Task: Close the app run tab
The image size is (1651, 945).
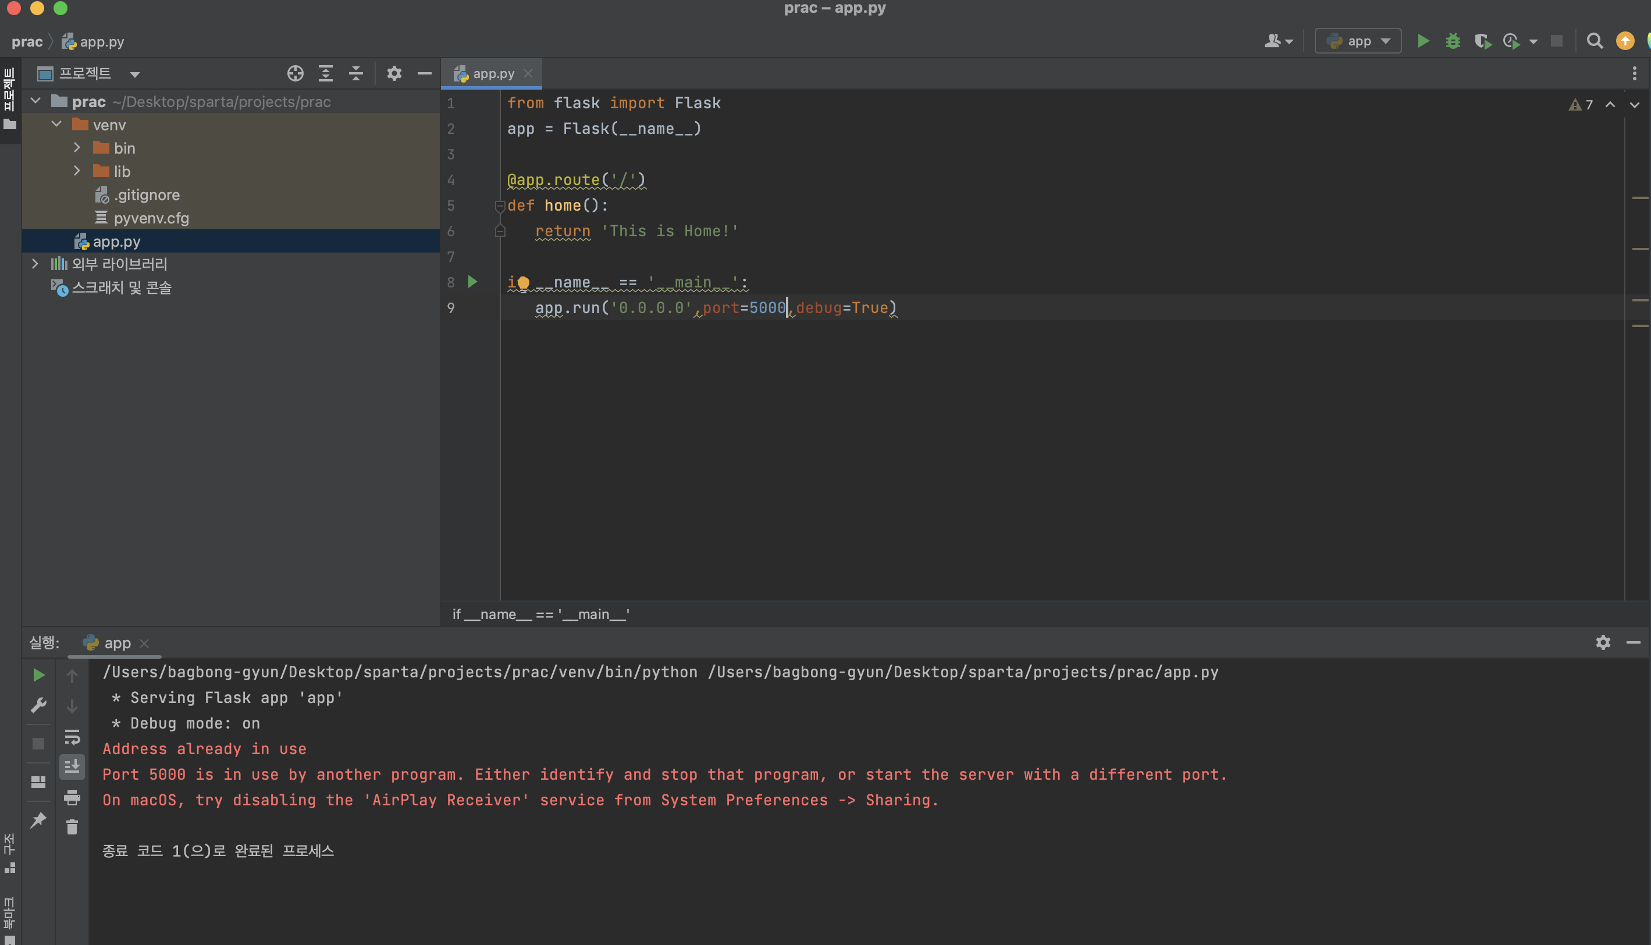Action: pyautogui.click(x=145, y=643)
